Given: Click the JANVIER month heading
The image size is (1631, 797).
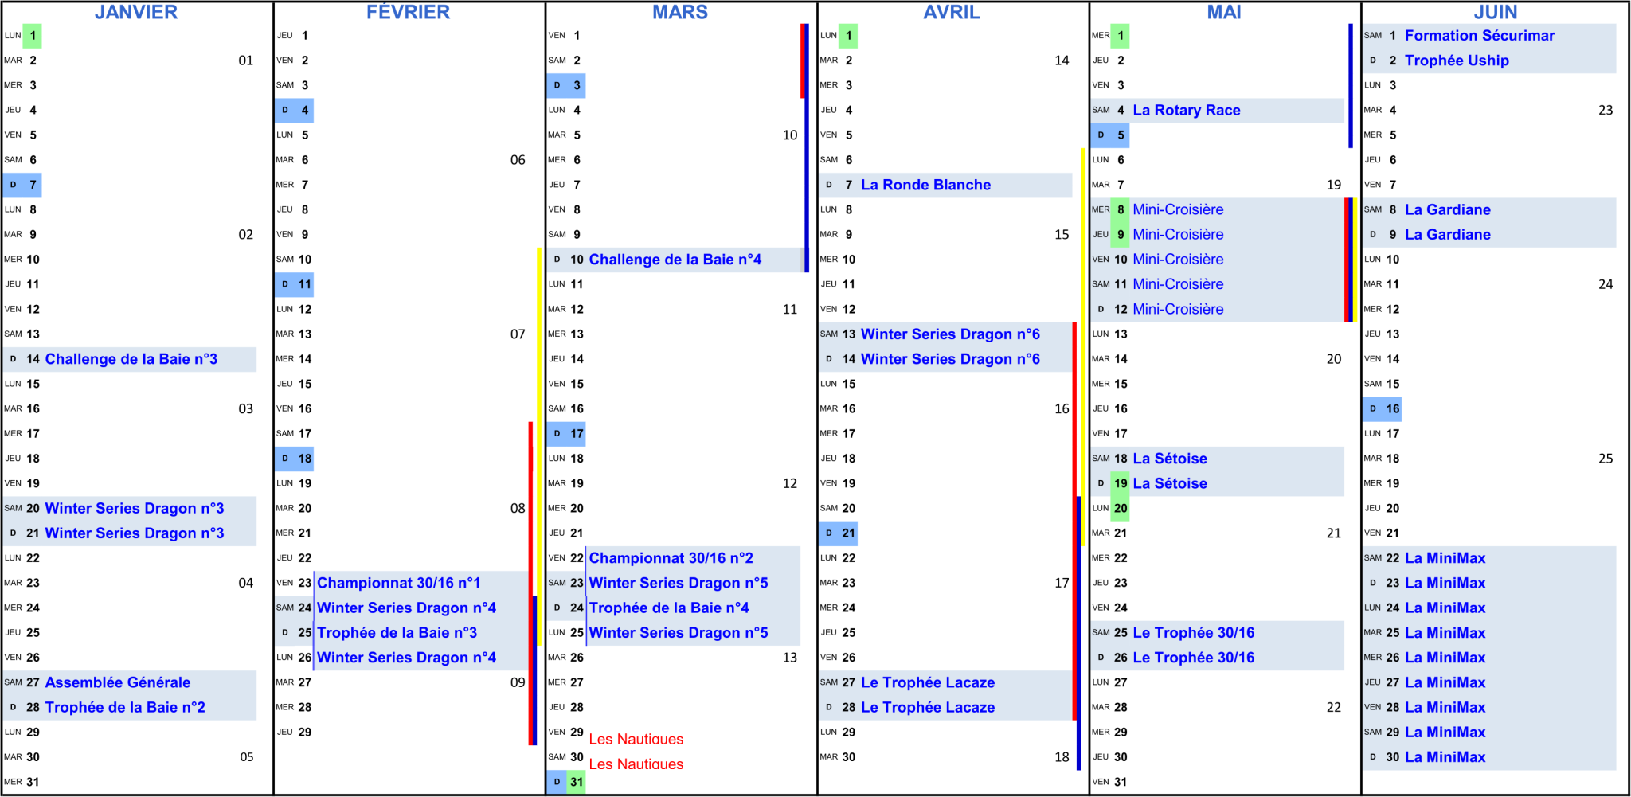Looking at the screenshot, I should pos(136,12).
